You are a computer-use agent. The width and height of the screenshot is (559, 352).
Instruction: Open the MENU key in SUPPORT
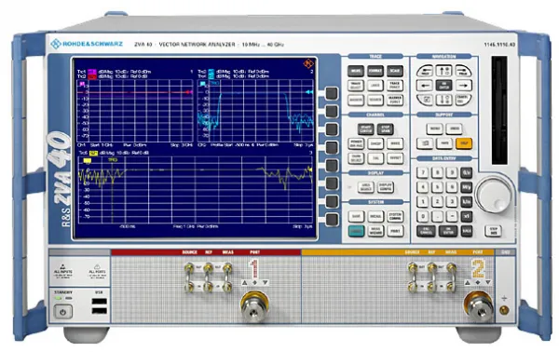tap(434, 129)
